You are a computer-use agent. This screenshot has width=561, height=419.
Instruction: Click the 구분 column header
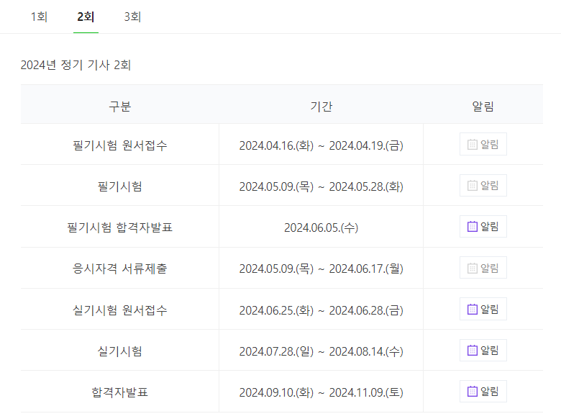point(120,107)
